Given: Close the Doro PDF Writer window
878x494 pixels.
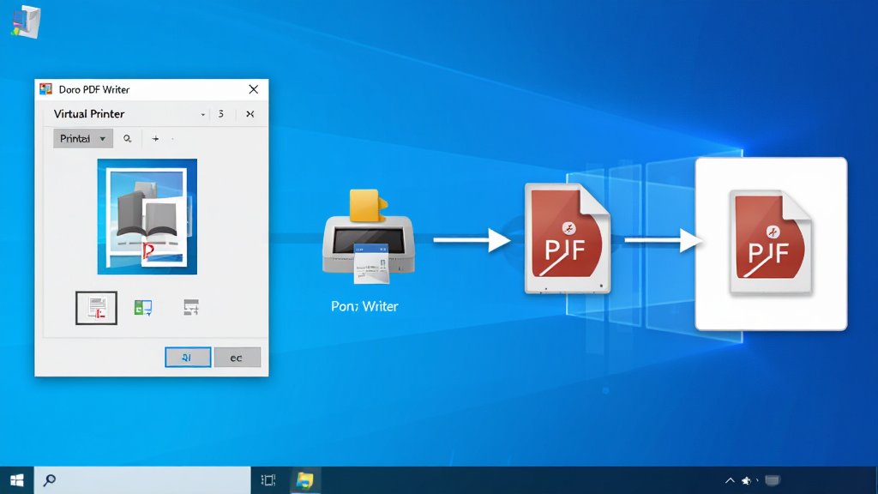Looking at the screenshot, I should click(x=254, y=89).
